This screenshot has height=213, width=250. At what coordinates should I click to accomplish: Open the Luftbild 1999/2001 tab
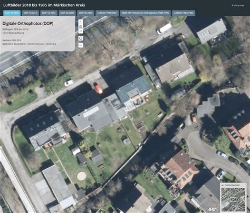pyautogui.click(x=107, y=13)
